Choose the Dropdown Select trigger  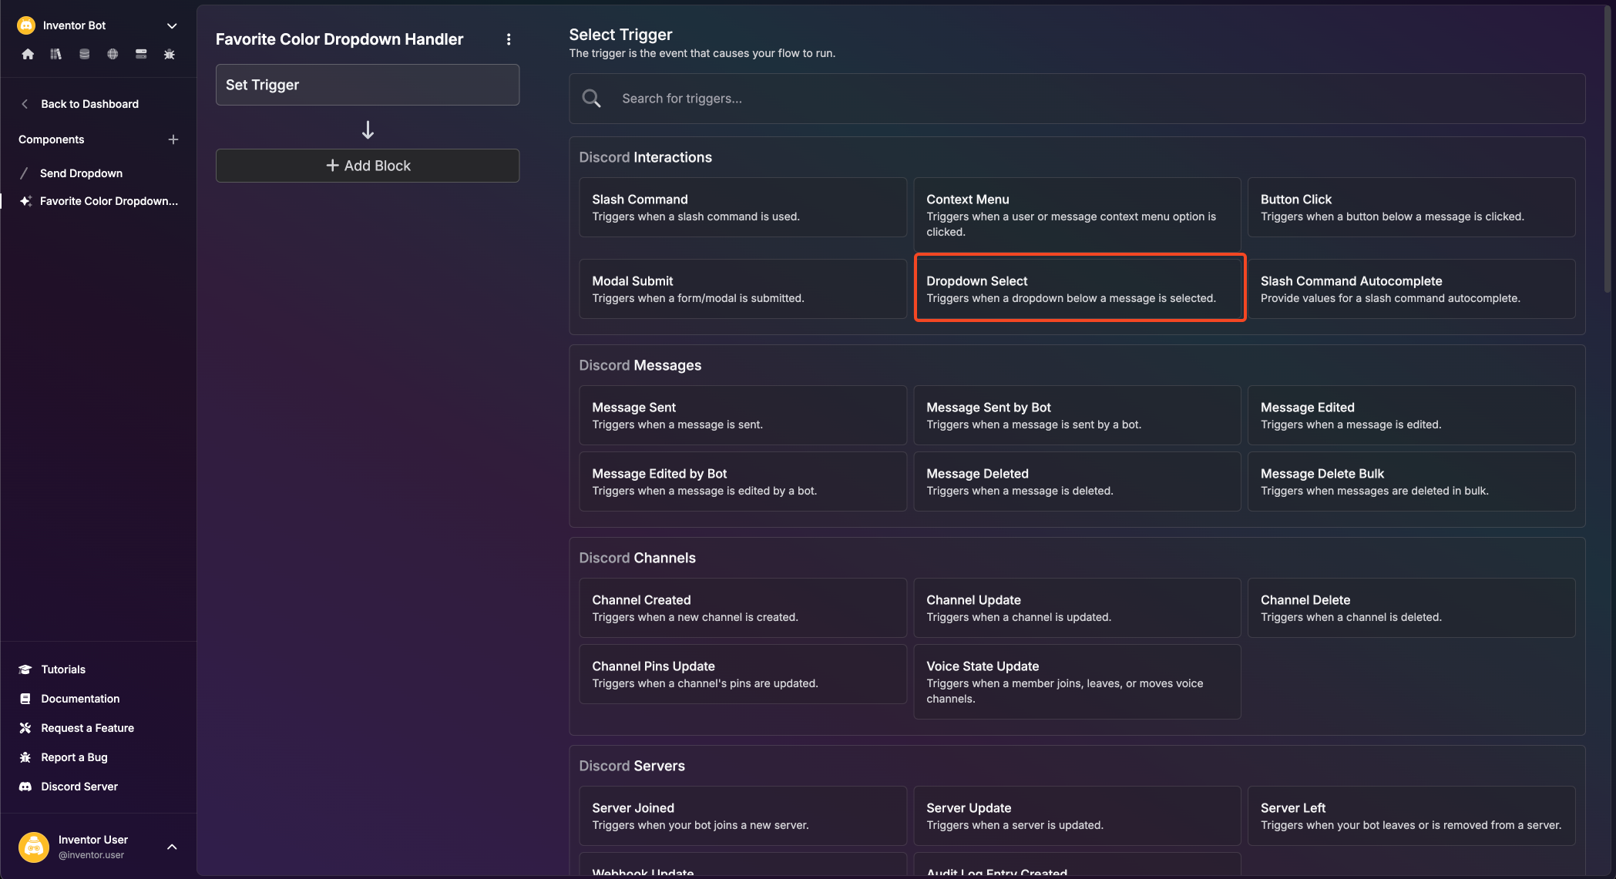tap(1079, 287)
